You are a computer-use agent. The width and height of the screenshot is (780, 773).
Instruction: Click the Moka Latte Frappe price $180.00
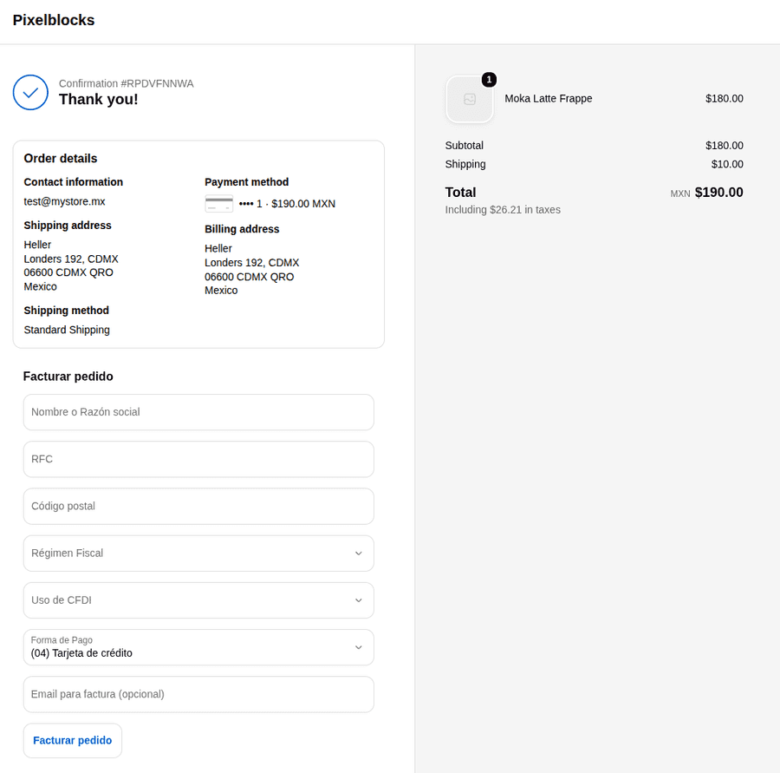pos(725,99)
